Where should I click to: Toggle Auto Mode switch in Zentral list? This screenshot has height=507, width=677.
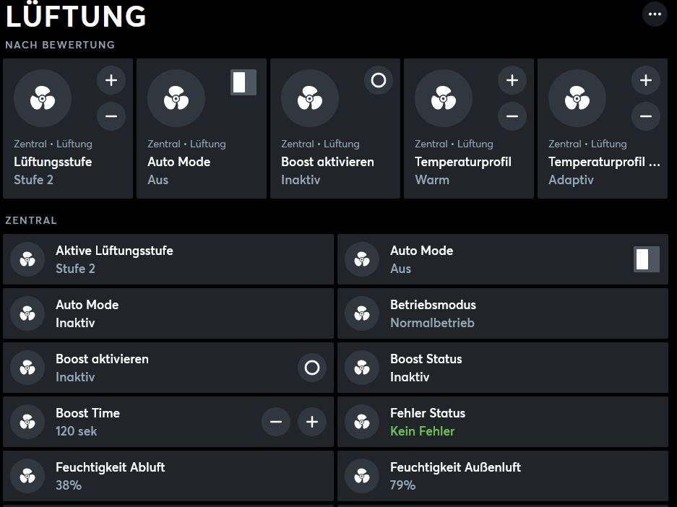(647, 259)
